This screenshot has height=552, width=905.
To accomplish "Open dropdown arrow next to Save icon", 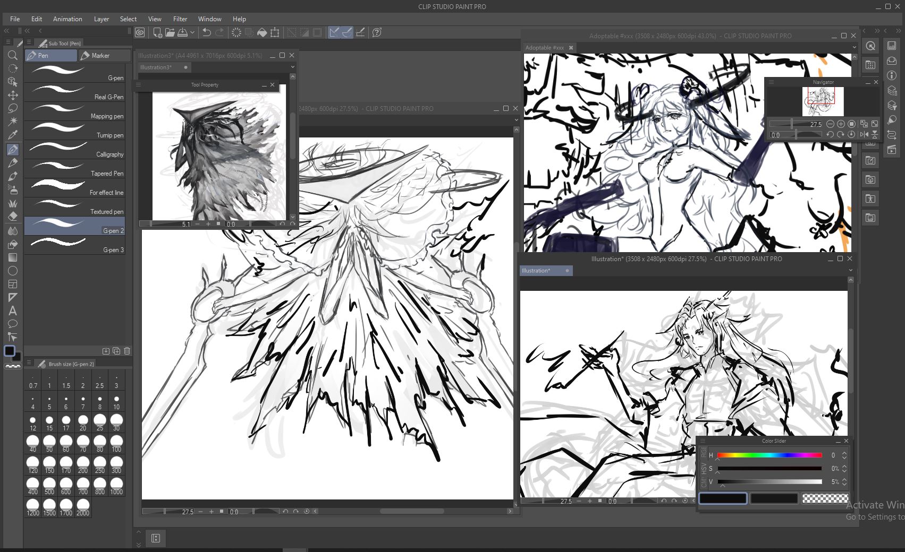I will click(x=192, y=32).
